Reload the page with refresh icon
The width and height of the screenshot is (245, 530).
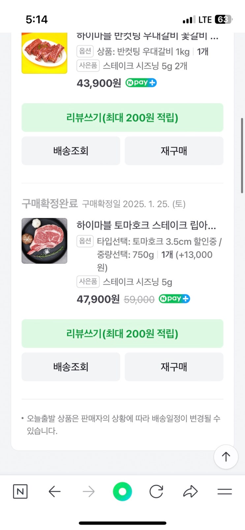point(156,492)
